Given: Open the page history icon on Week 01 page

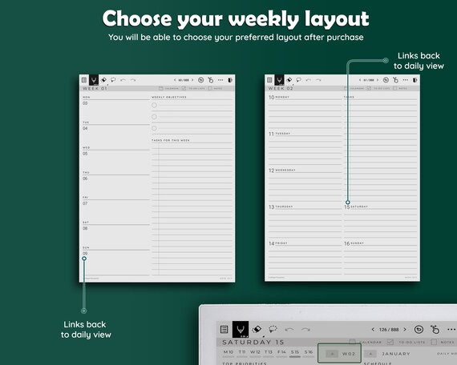Looking at the screenshot, I should coord(200,80).
